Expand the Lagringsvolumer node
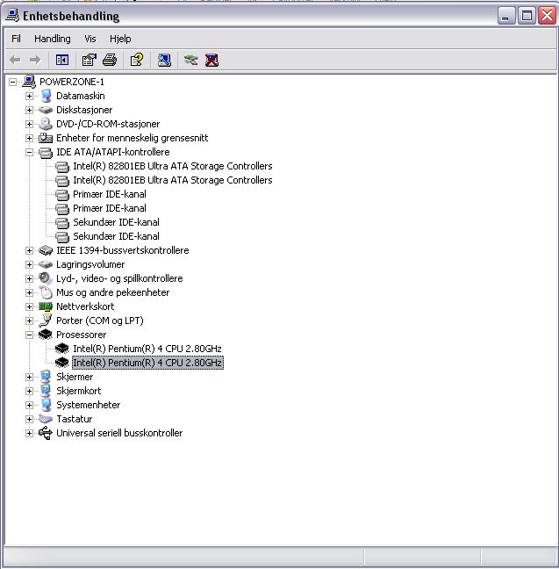The width and height of the screenshot is (559, 569). 29,264
